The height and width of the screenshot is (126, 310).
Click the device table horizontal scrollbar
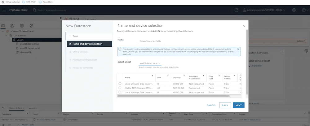click(173, 96)
